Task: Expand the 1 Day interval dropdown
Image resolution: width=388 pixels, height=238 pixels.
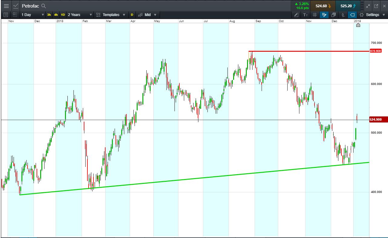Action: 32,15
